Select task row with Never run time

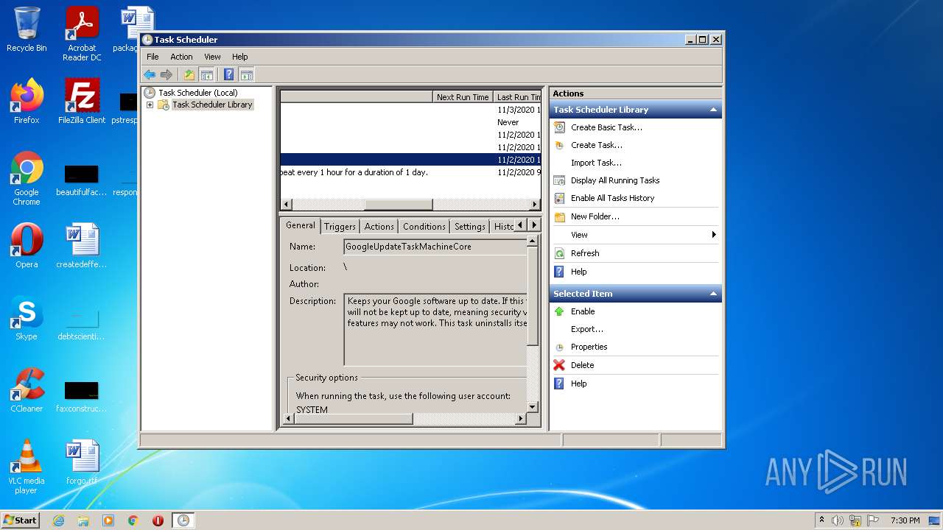(410, 122)
